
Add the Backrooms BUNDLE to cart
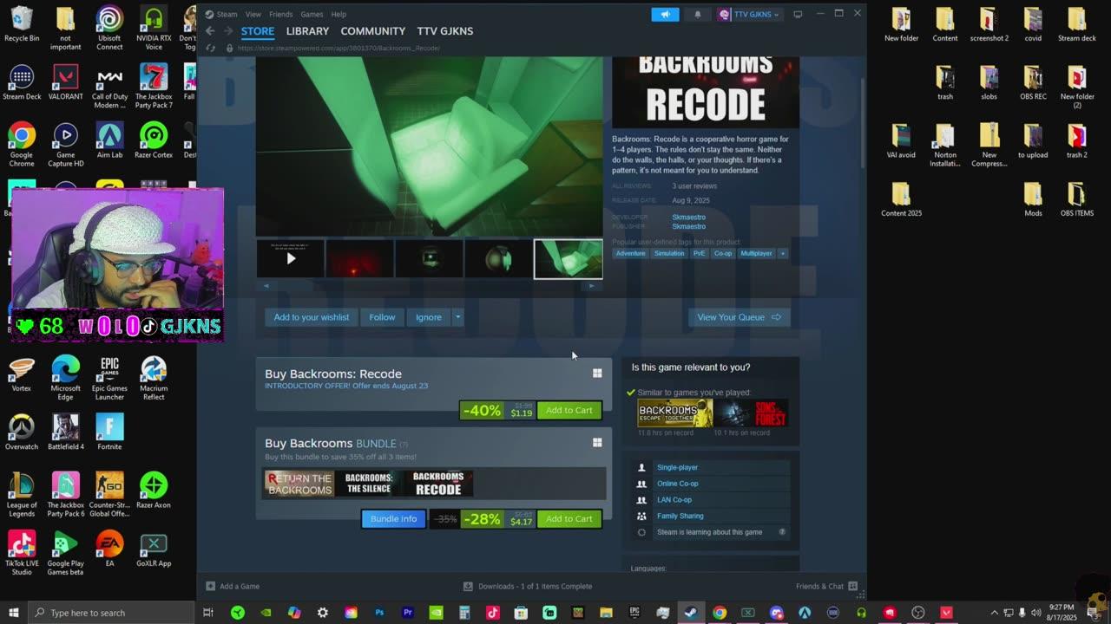click(569, 519)
